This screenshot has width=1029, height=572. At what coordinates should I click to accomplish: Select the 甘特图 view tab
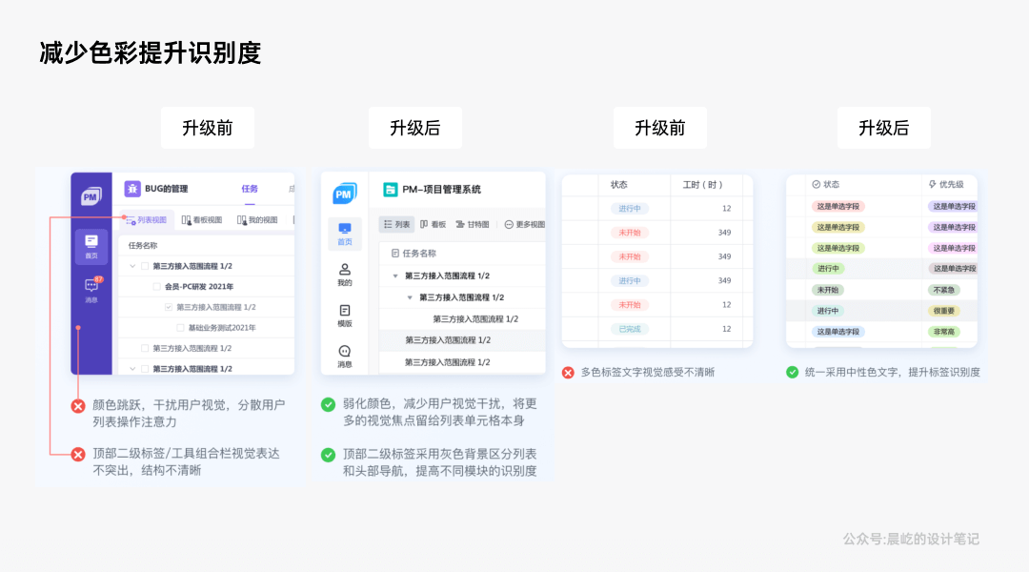[x=473, y=225]
